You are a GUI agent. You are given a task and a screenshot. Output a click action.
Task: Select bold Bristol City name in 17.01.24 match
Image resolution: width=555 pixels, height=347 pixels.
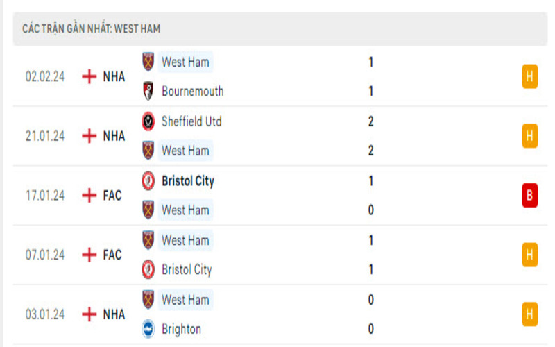[187, 181]
